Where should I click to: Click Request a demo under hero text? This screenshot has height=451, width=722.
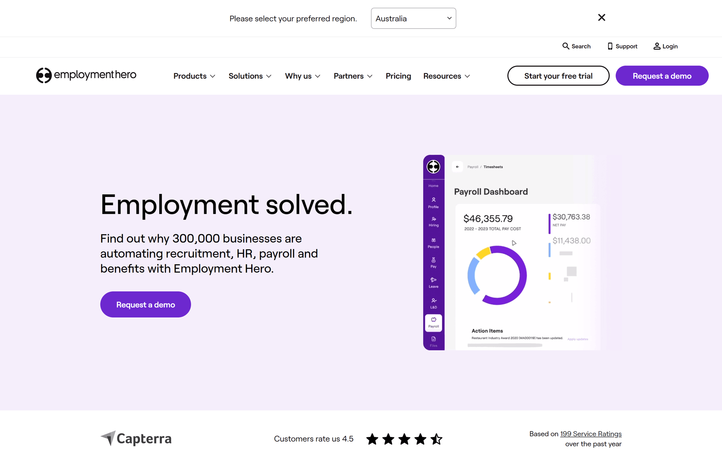click(x=146, y=304)
